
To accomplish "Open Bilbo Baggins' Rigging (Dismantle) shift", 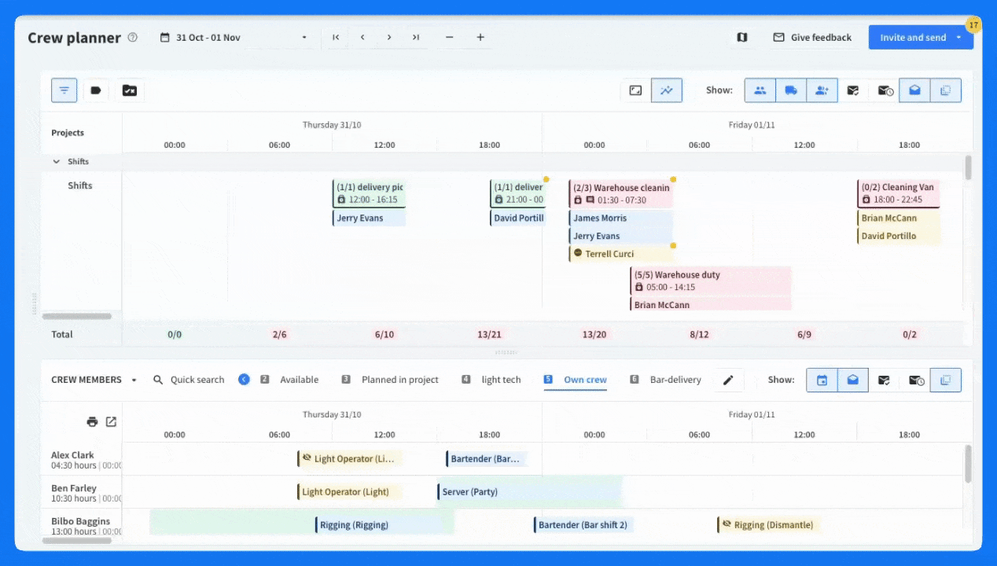I will coord(767,524).
